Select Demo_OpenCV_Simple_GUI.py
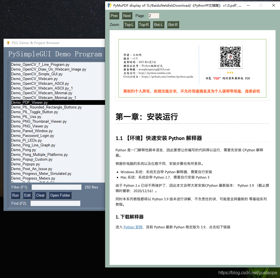 click(x=58, y=74)
